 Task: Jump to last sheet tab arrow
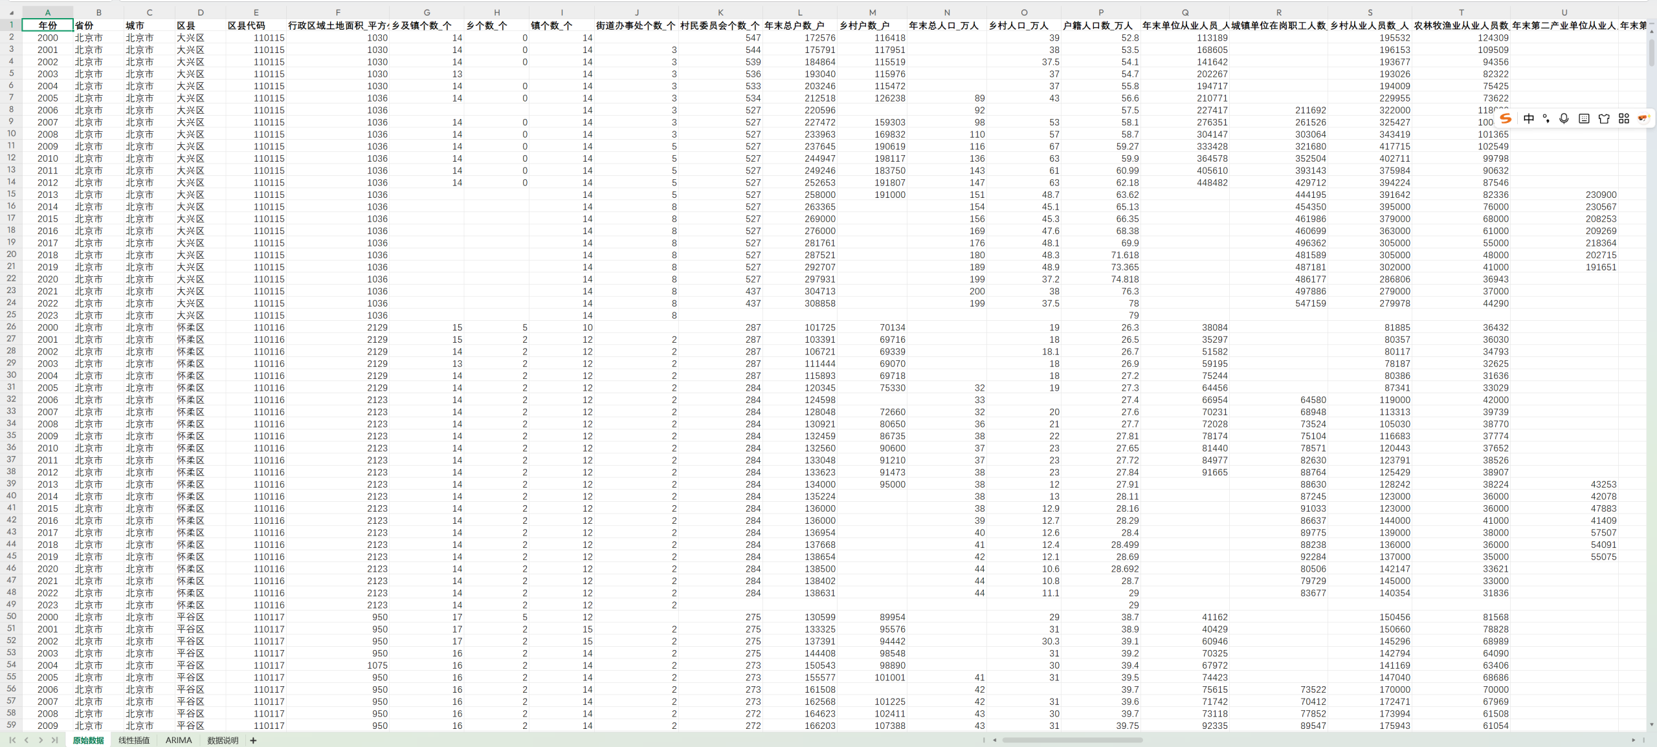click(x=54, y=740)
